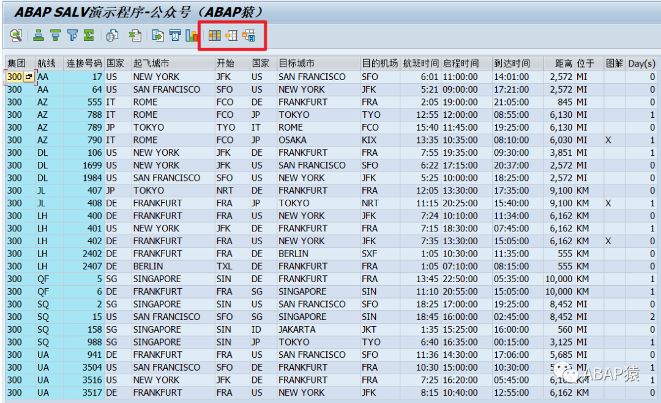This screenshot has width=661, height=403.
Task: Click connection number cell 1699
Action: (84, 165)
